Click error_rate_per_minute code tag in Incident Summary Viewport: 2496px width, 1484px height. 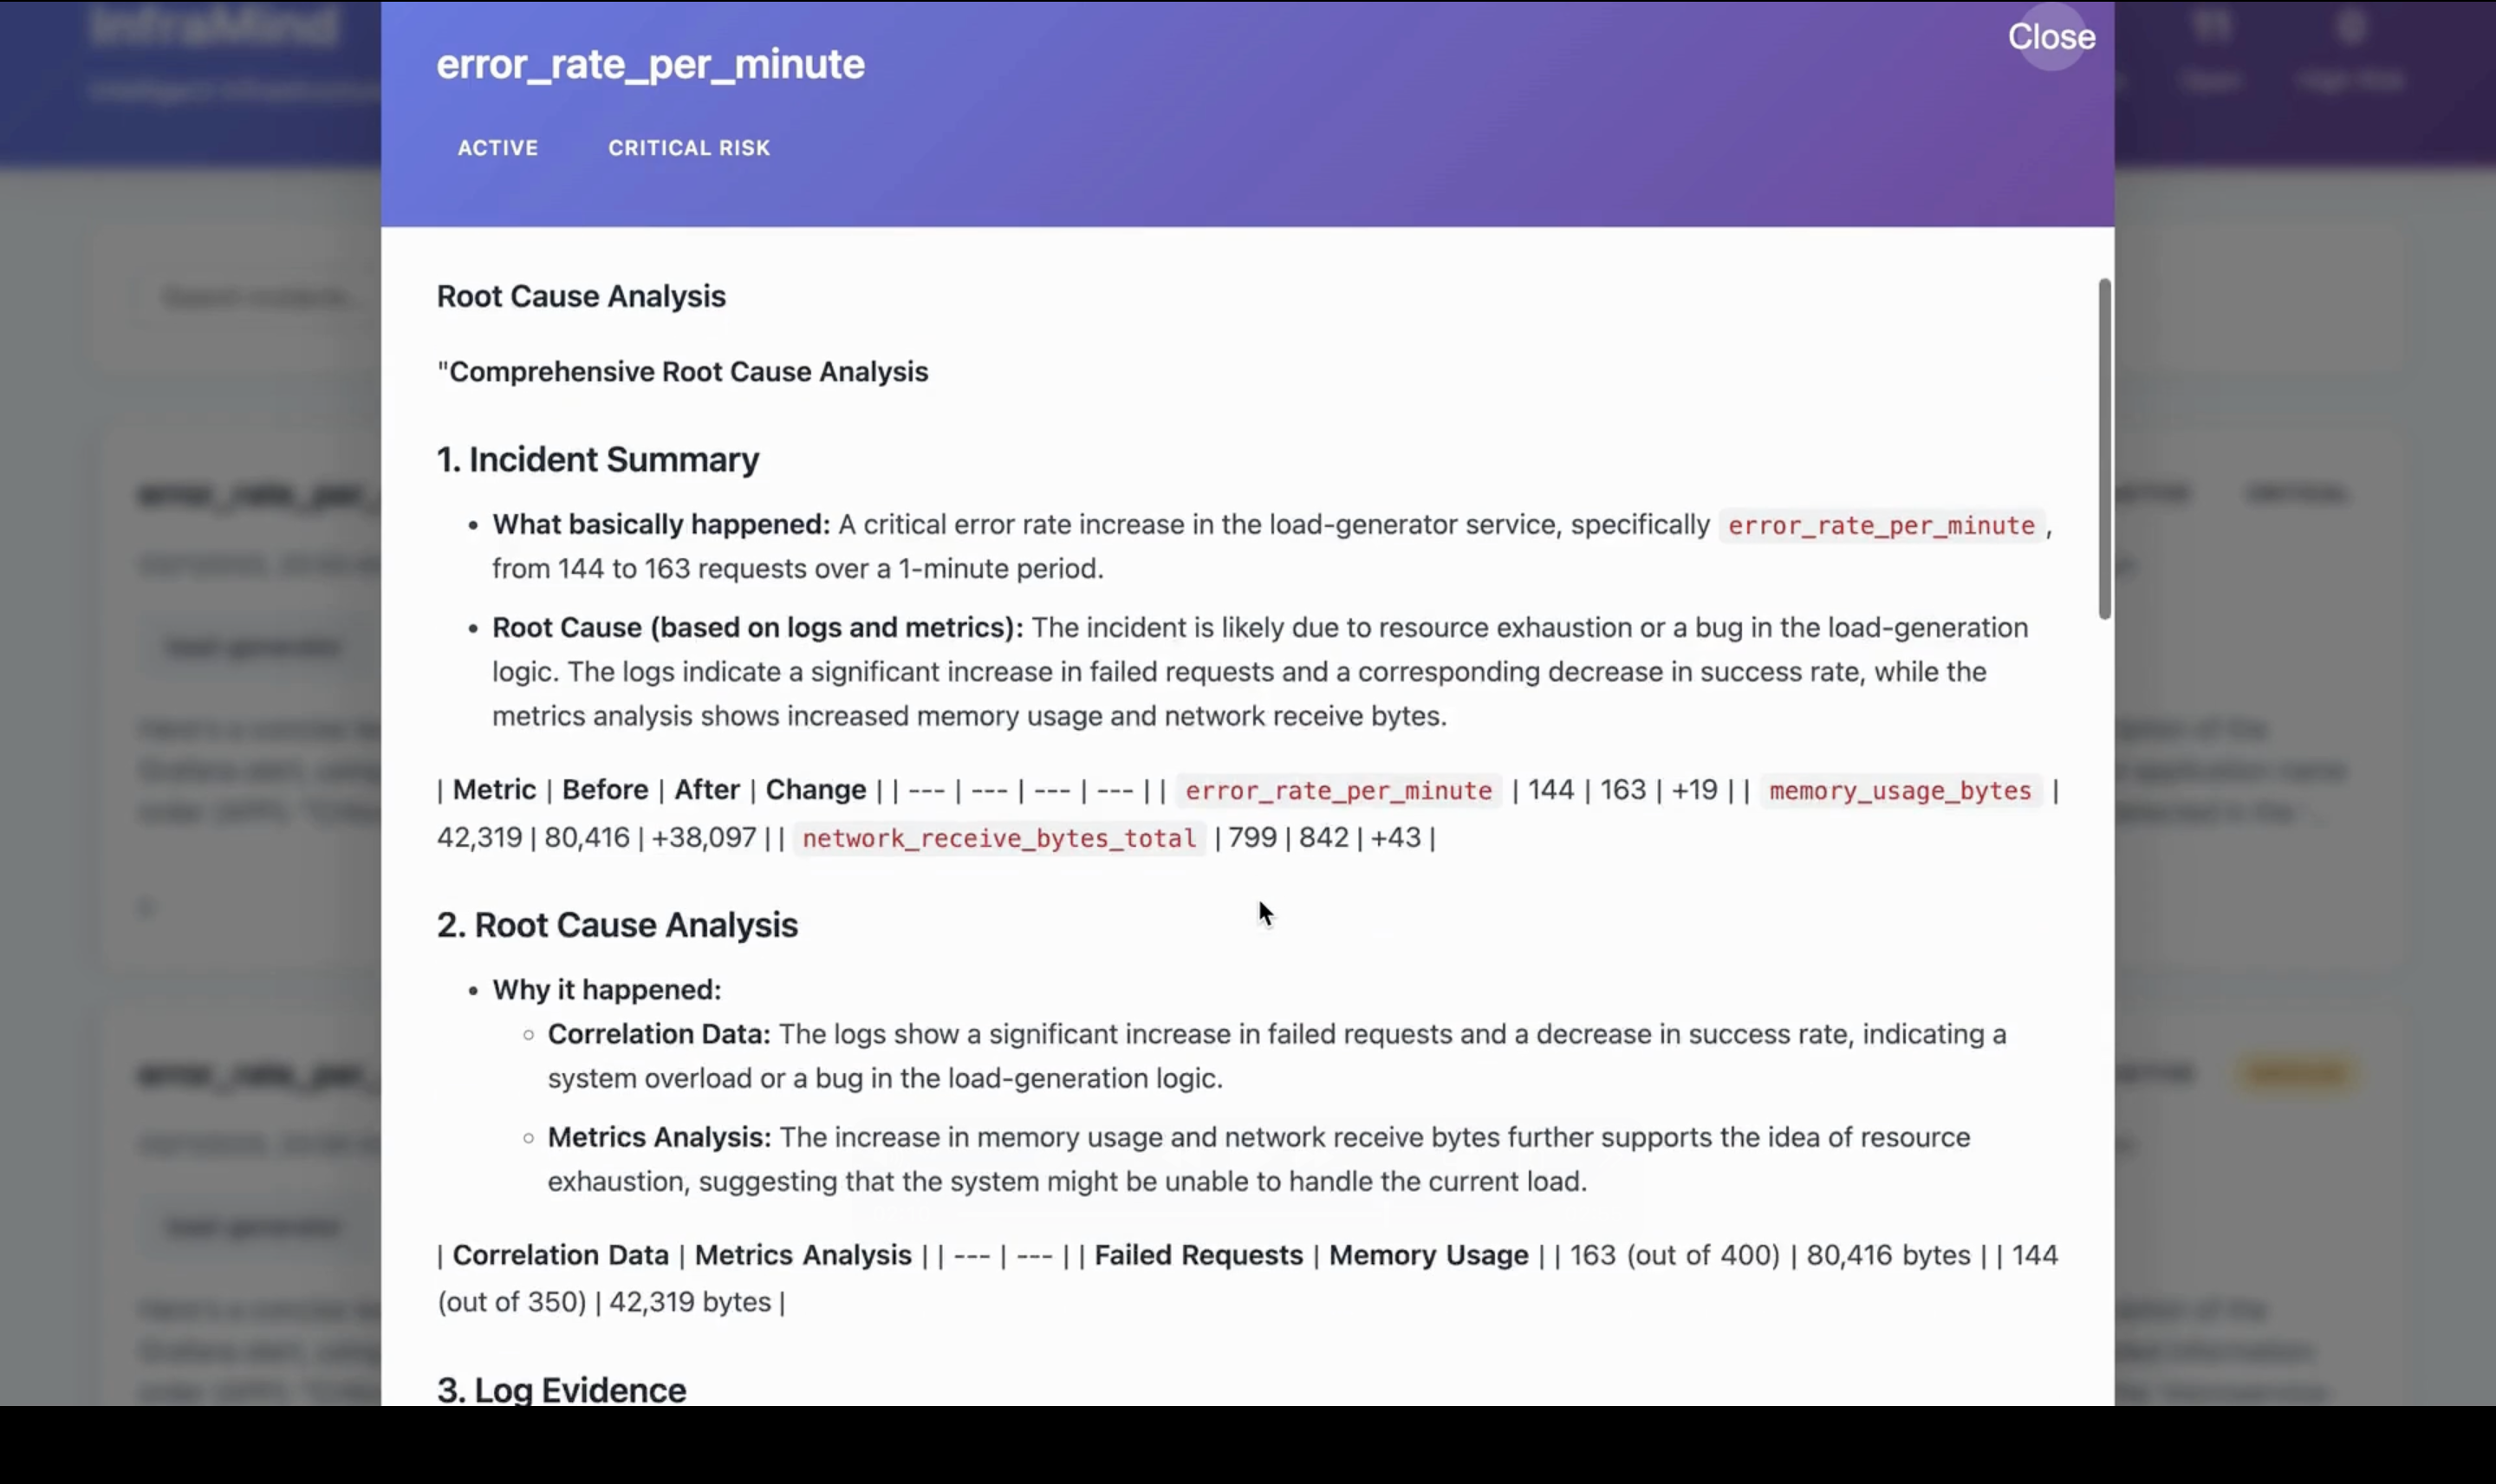pyautogui.click(x=1881, y=526)
